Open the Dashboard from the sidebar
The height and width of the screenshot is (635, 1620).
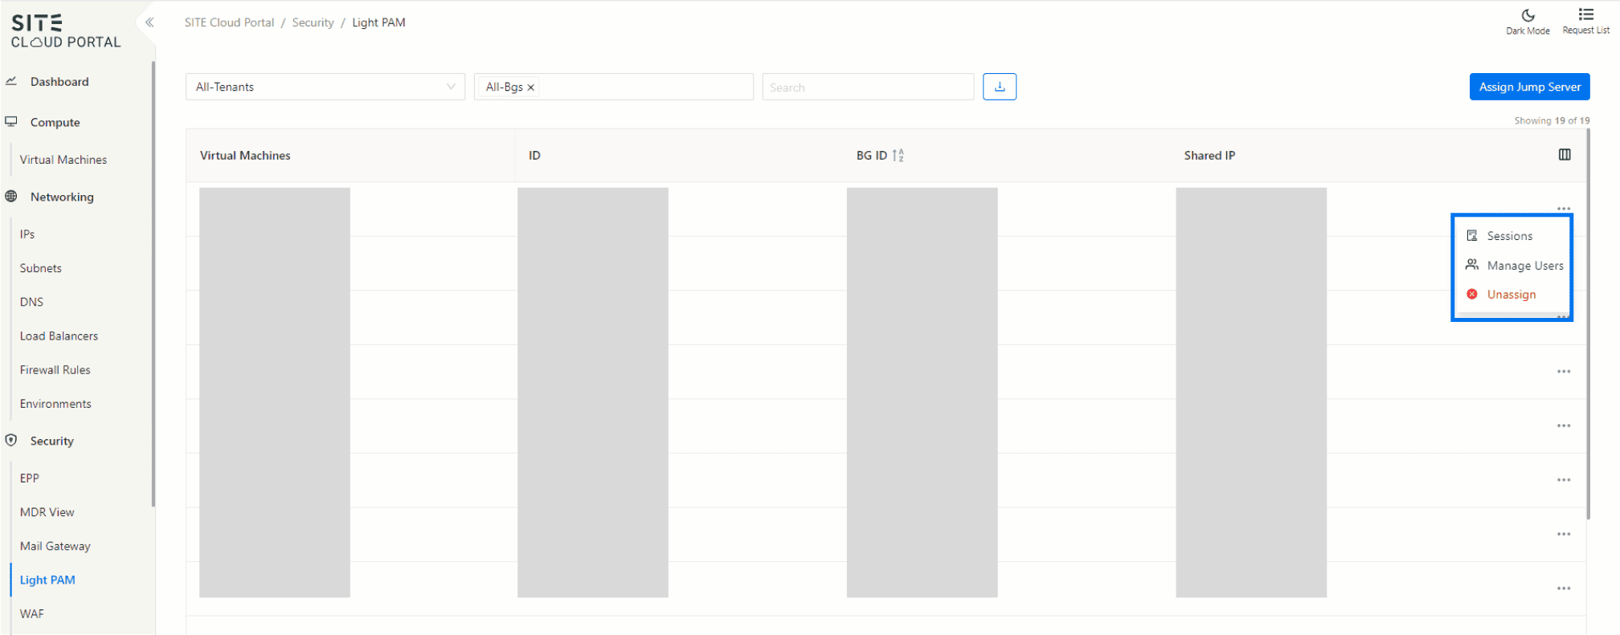pyautogui.click(x=59, y=82)
